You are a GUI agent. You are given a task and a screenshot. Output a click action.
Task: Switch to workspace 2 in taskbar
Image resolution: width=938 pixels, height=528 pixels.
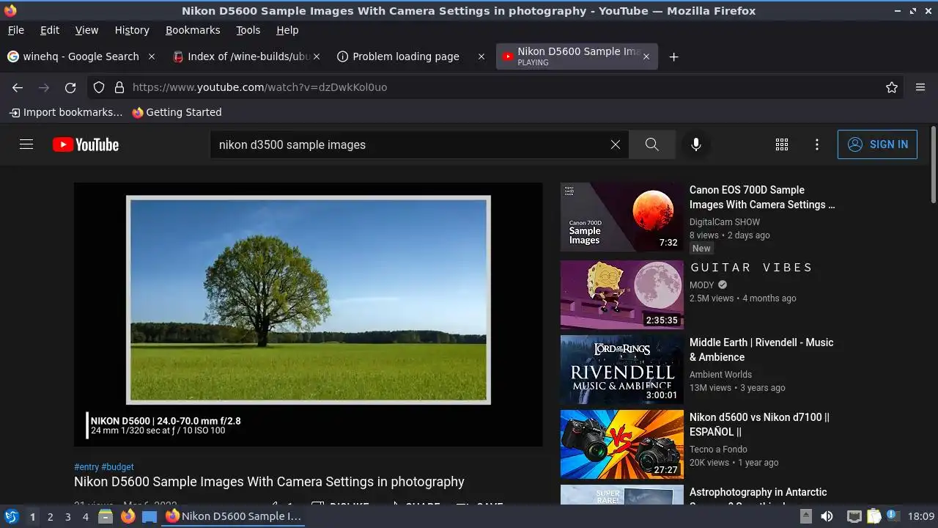click(x=51, y=517)
